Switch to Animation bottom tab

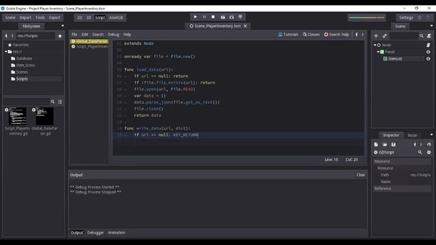pos(116,233)
